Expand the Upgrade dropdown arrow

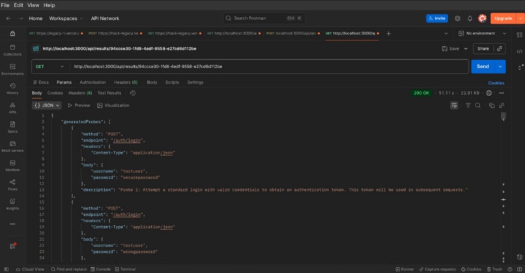coord(520,18)
